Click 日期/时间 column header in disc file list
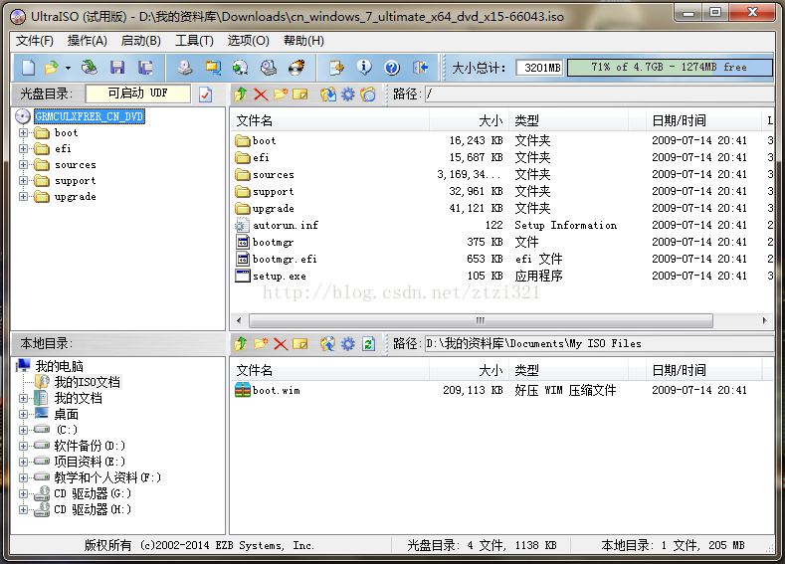The width and height of the screenshot is (785, 564). [703, 120]
